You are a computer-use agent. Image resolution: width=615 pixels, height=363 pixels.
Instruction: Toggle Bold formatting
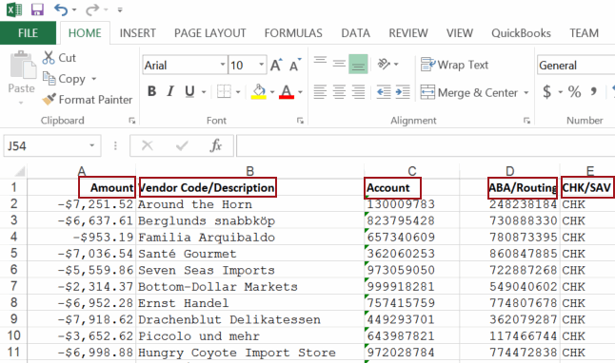pos(151,91)
